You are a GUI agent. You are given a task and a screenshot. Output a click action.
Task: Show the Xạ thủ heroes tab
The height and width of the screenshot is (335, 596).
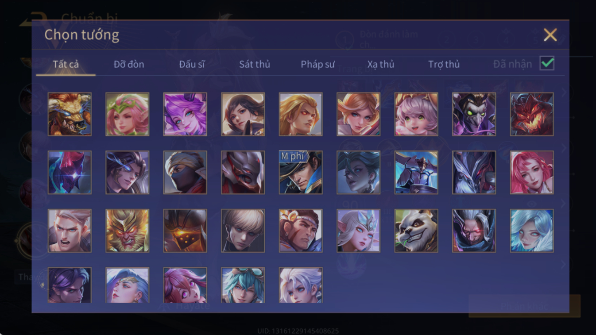[x=381, y=64]
